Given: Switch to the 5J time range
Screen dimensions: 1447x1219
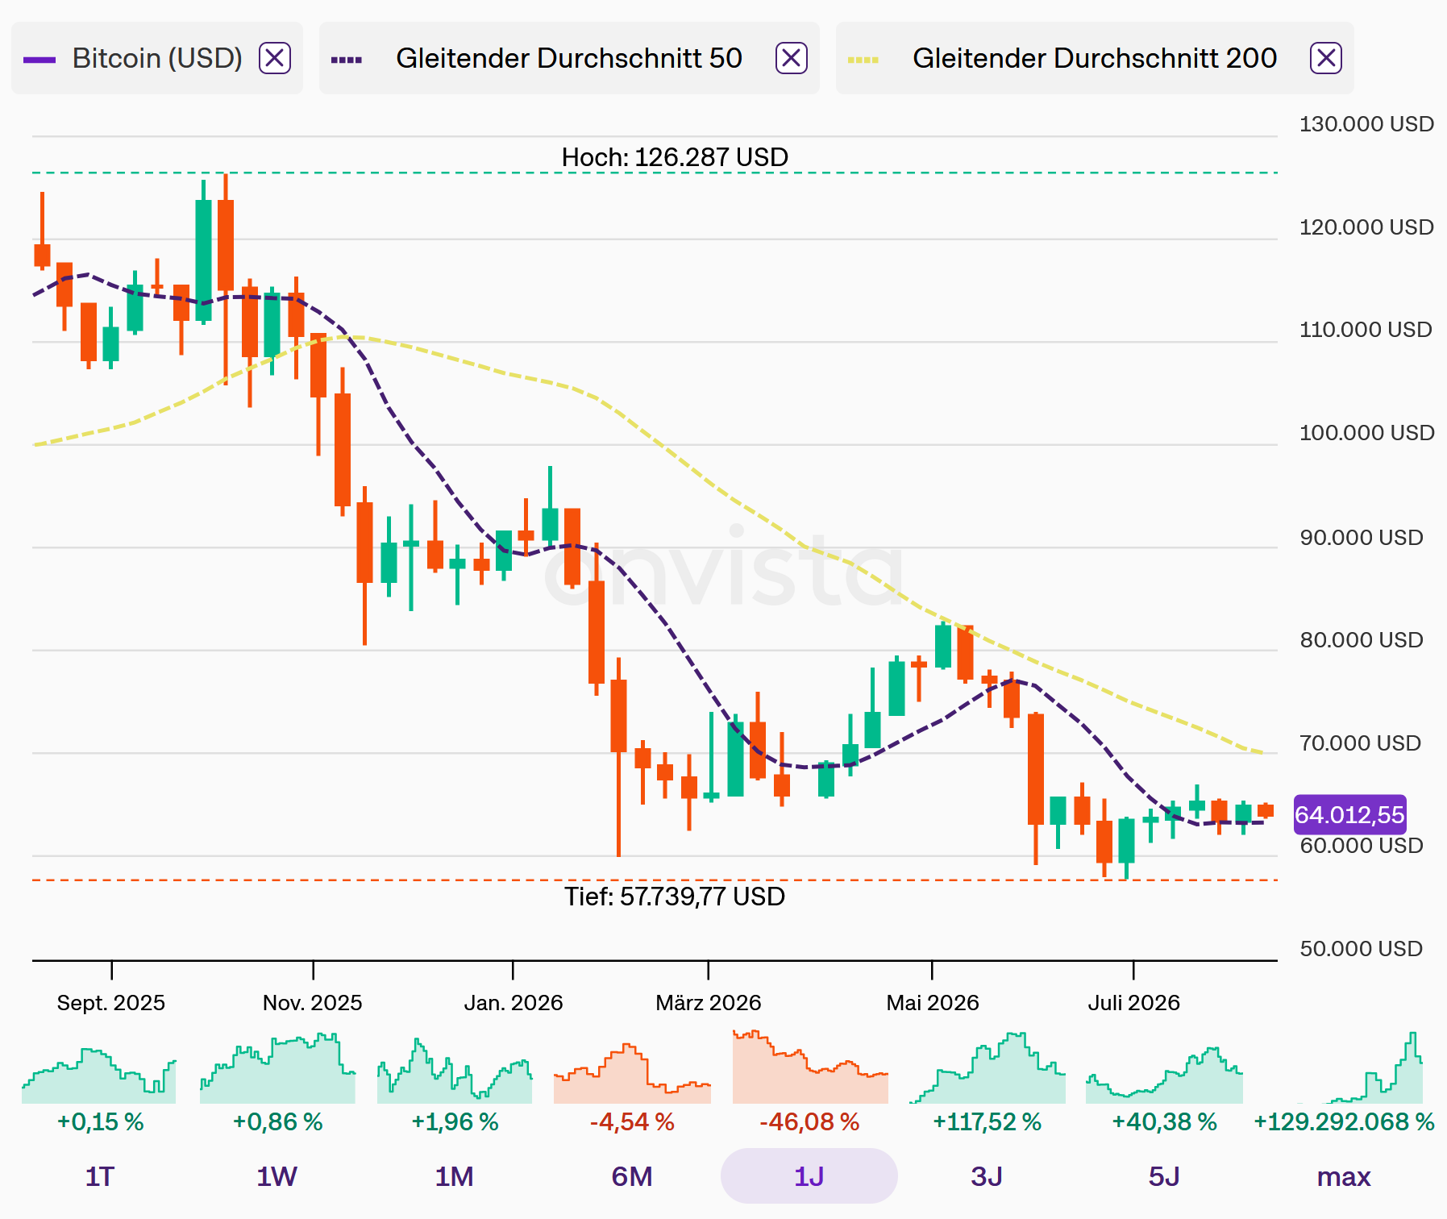Looking at the screenshot, I should (x=1164, y=1176).
